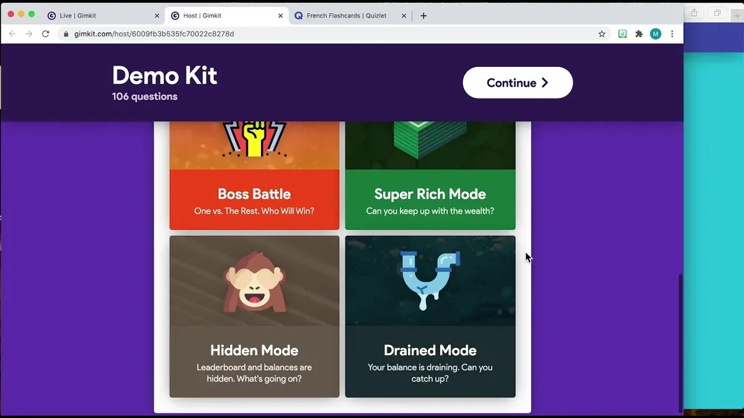This screenshot has height=418, width=744.
Task: Click the tabs overview icon in background window
Action: tap(717, 13)
